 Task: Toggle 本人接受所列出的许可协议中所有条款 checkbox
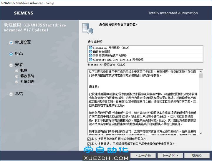pos(89,139)
